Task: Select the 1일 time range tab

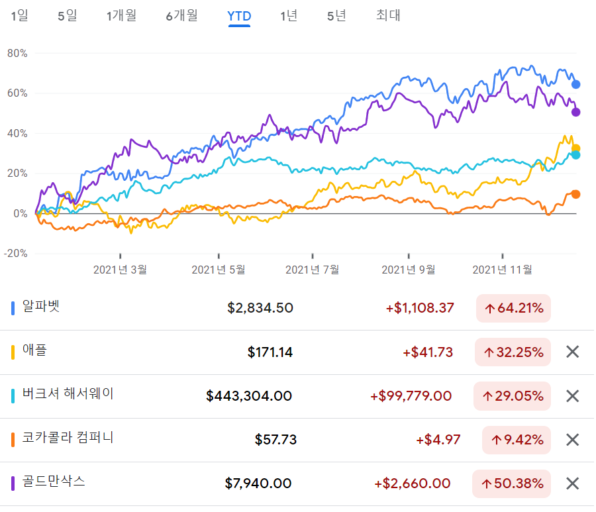Action: pyautogui.click(x=19, y=16)
